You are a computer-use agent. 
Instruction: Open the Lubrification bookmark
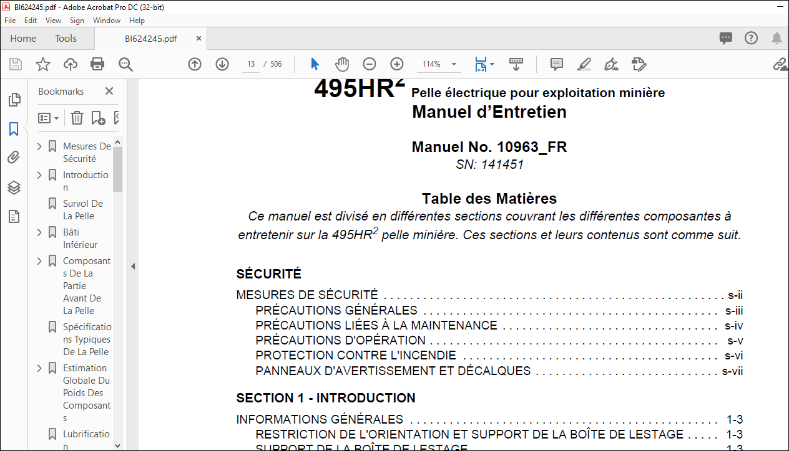pyautogui.click(x=86, y=440)
